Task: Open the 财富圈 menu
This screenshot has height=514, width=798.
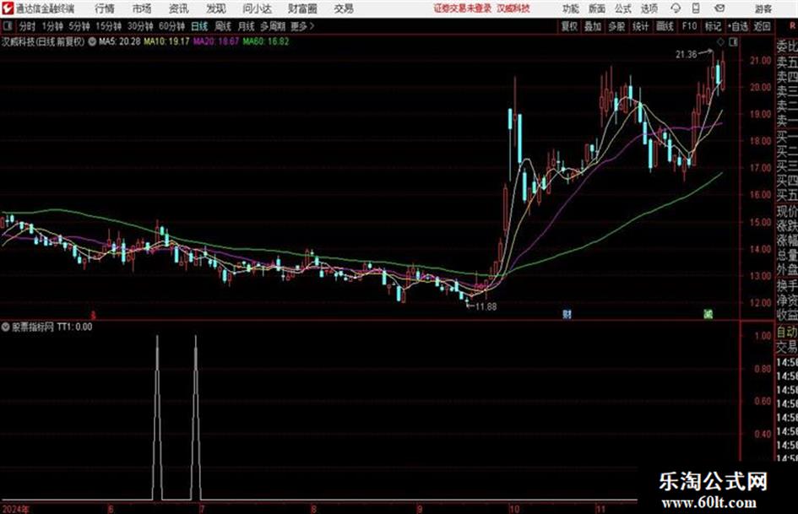Action: (302, 8)
